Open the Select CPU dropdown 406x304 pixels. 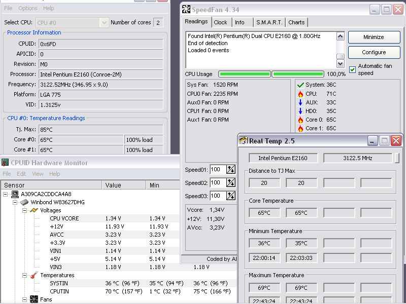[x=104, y=23]
